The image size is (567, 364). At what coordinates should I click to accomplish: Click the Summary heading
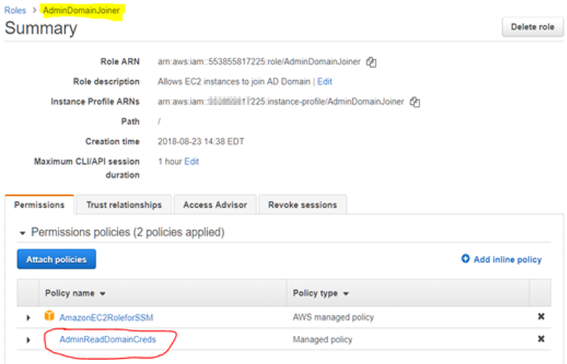click(x=41, y=29)
